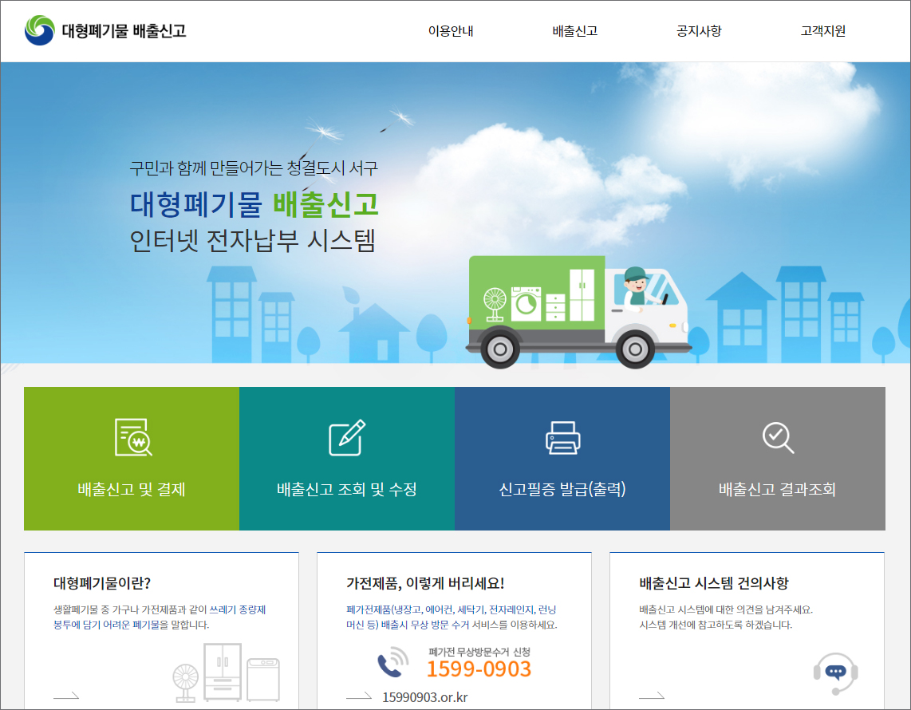This screenshot has height=710, width=911.
Task: Click the 1599-0903 phone number
Action: pos(479,669)
